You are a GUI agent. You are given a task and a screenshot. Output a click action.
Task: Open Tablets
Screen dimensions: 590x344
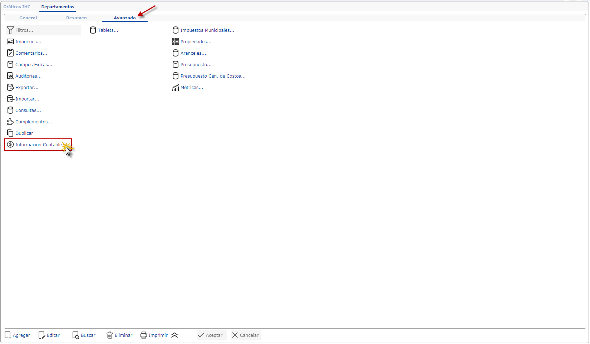point(108,30)
